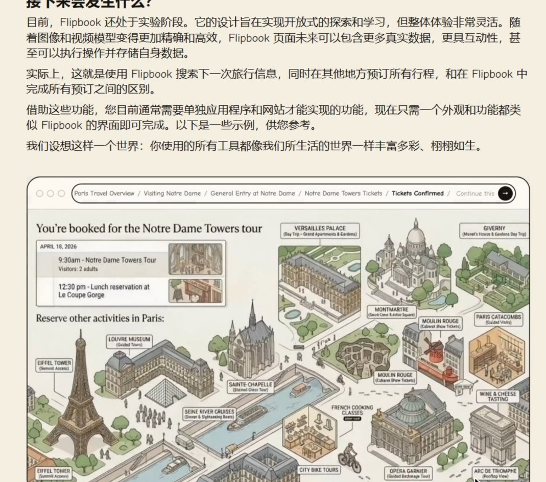Click the Eiffel Tower illustration
546x482 pixels.
pyautogui.click(x=81, y=397)
